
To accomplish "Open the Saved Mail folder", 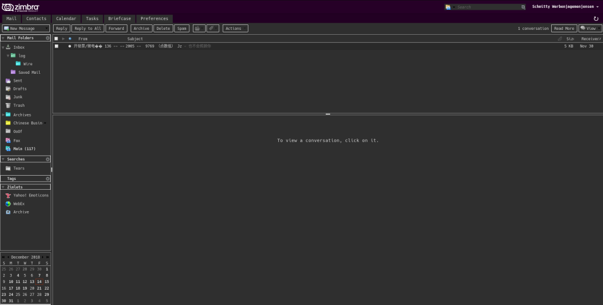I will (x=29, y=72).
